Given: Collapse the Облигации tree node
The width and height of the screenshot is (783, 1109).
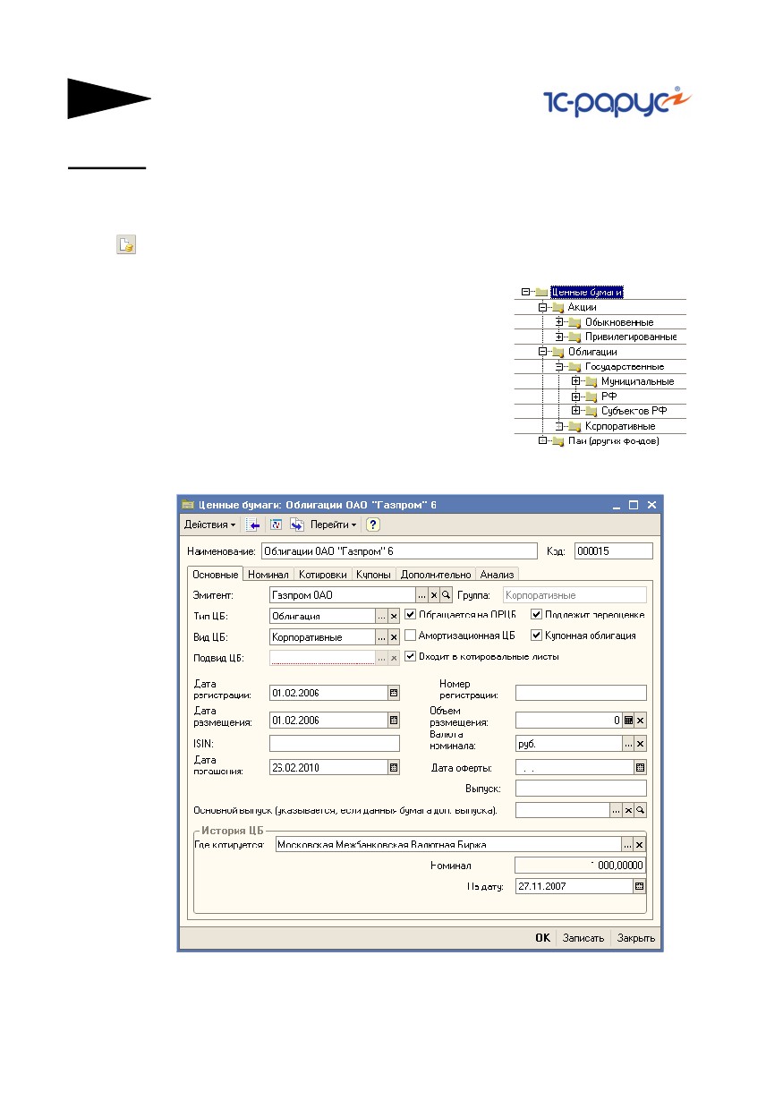Looking at the screenshot, I should pyautogui.click(x=542, y=352).
